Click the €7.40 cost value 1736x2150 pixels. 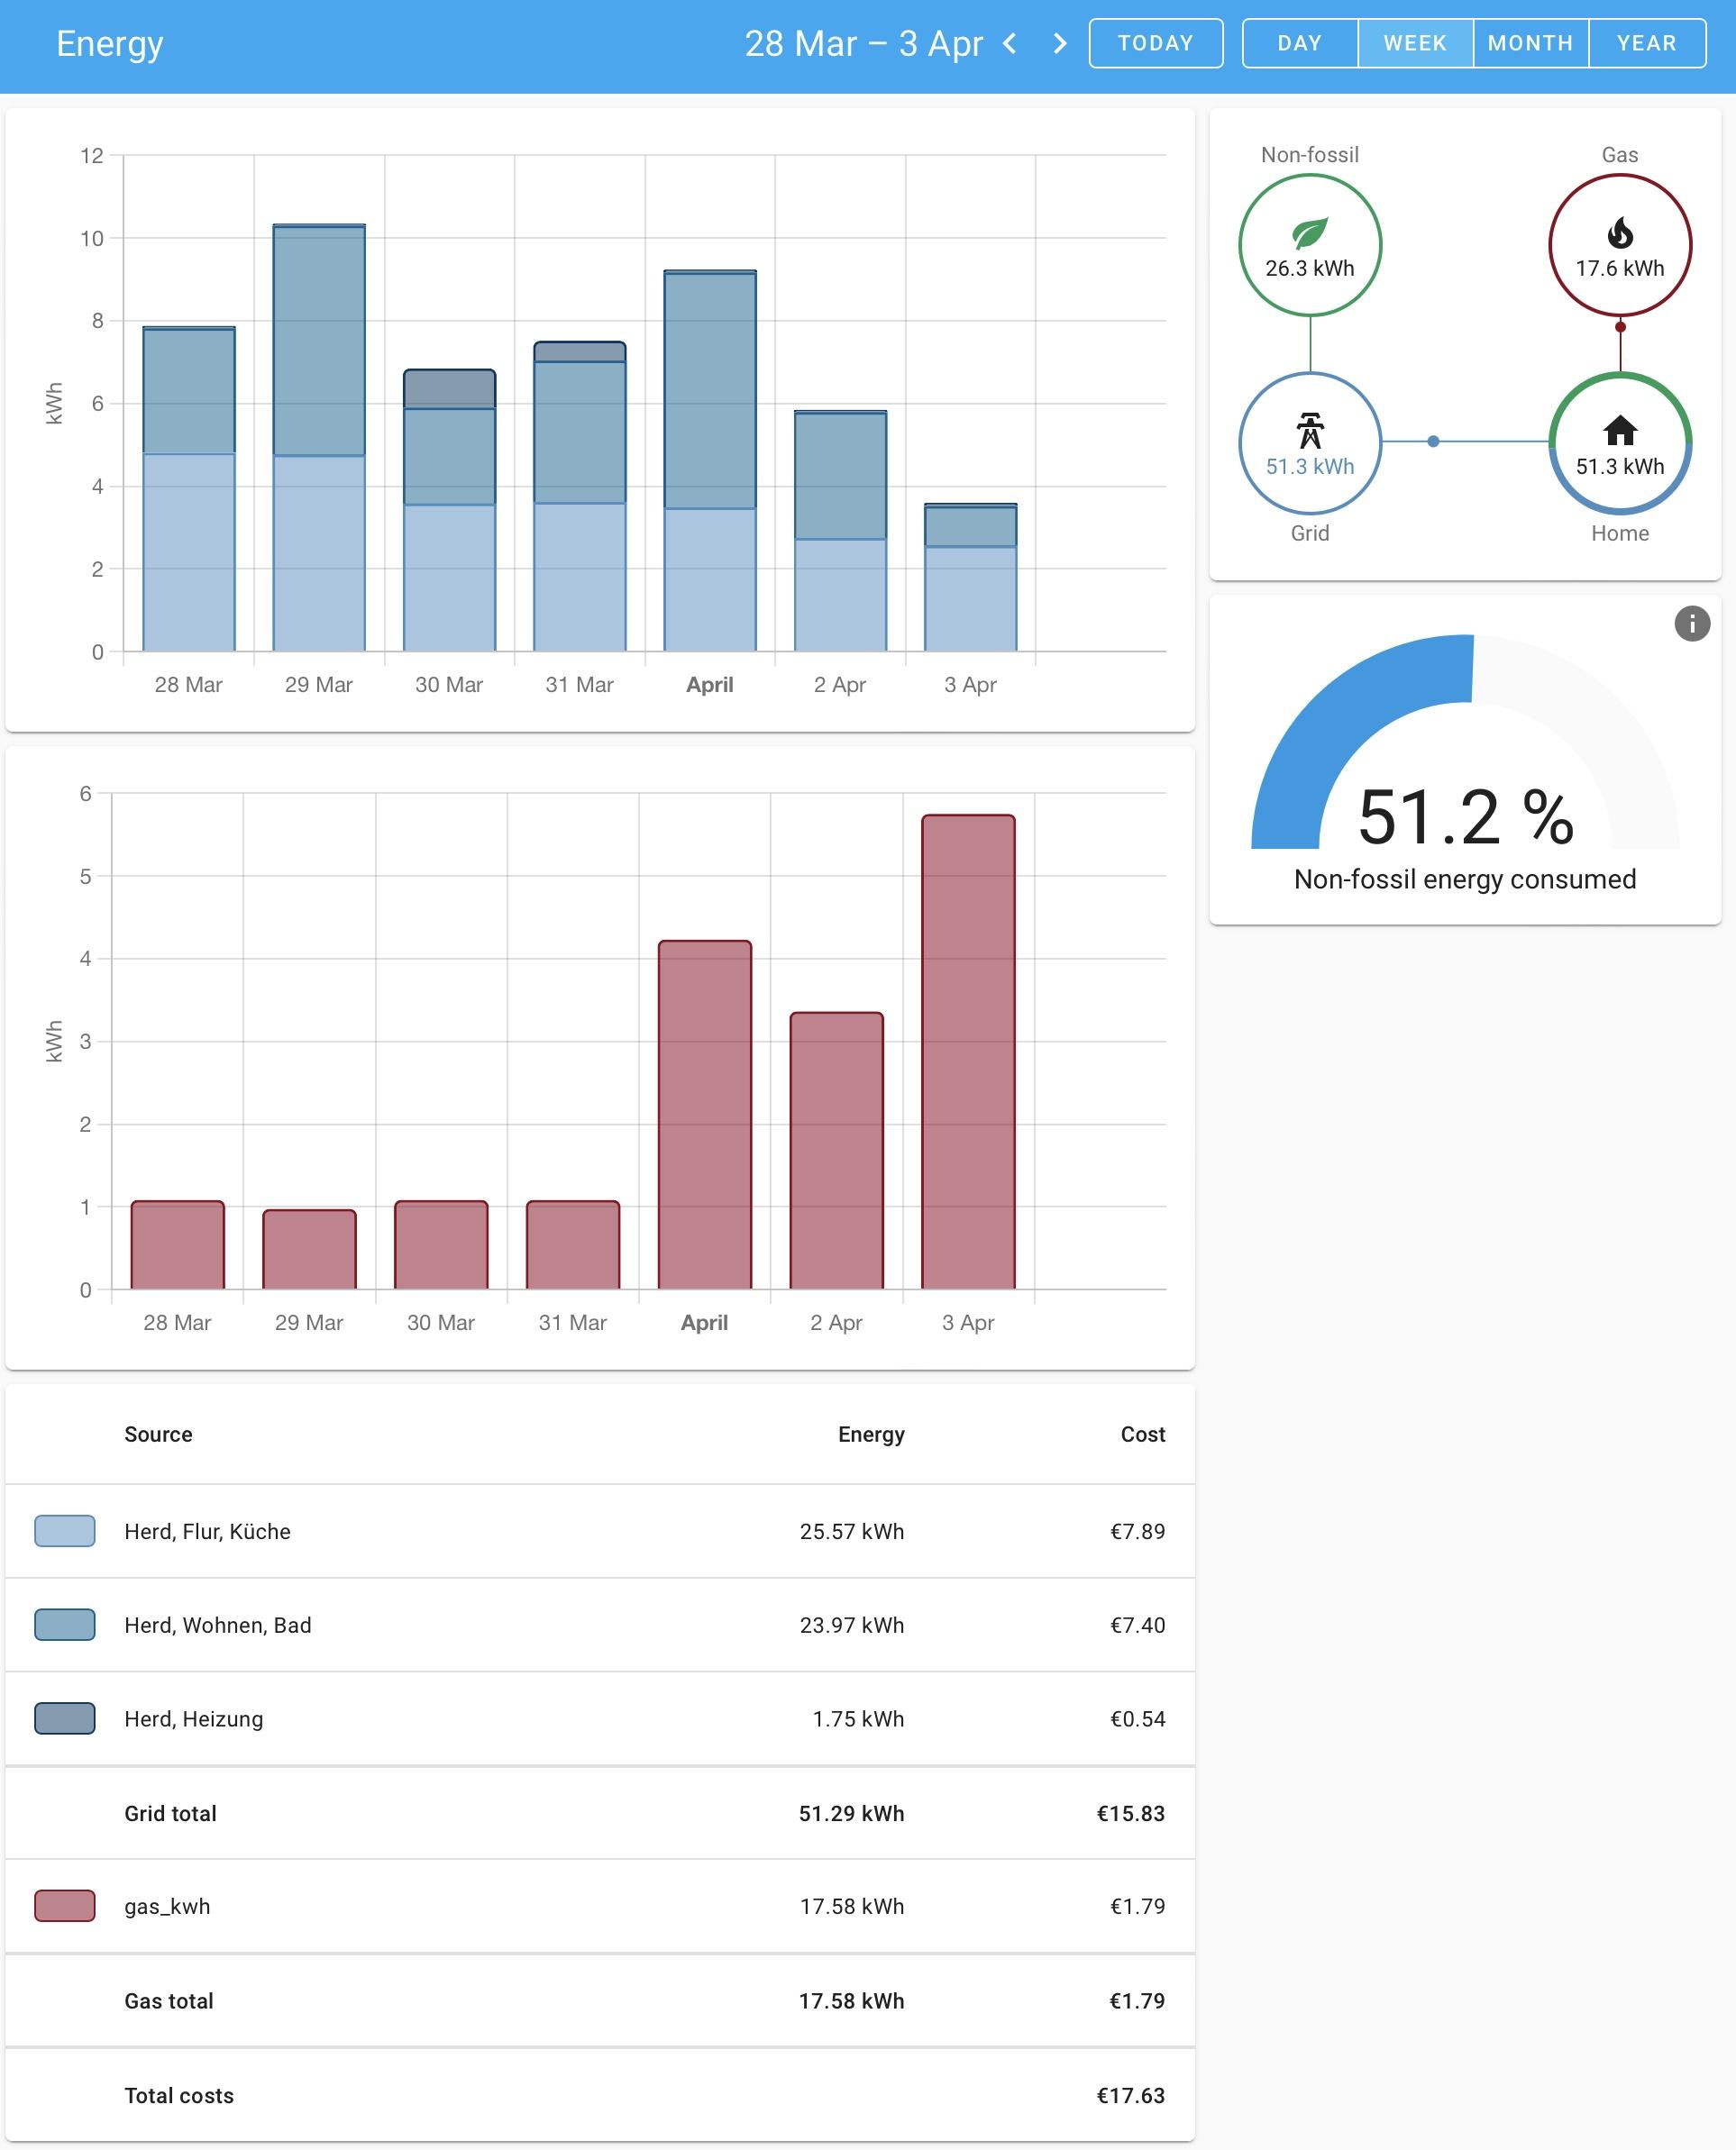(x=1138, y=1626)
